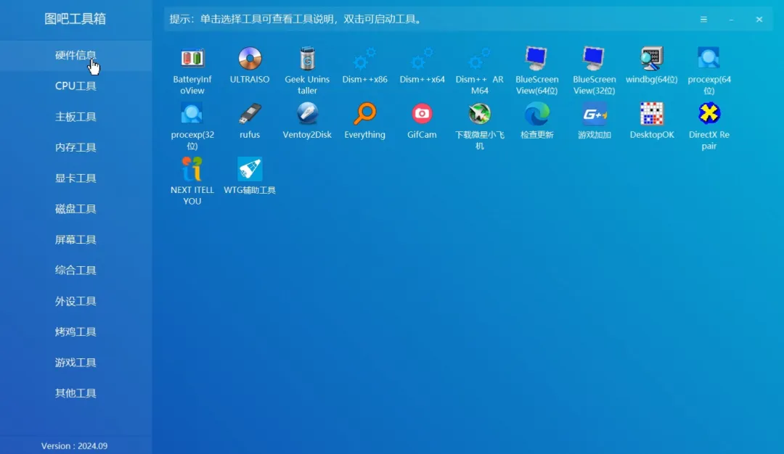Screen dimensions: 784x454
Task: Click the procexp(64位) icon
Action: (x=709, y=59)
